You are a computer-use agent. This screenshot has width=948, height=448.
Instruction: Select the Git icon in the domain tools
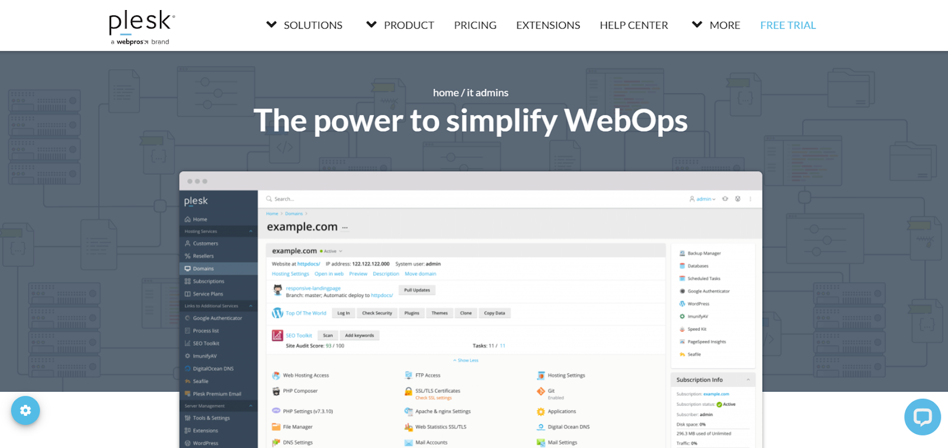540,391
